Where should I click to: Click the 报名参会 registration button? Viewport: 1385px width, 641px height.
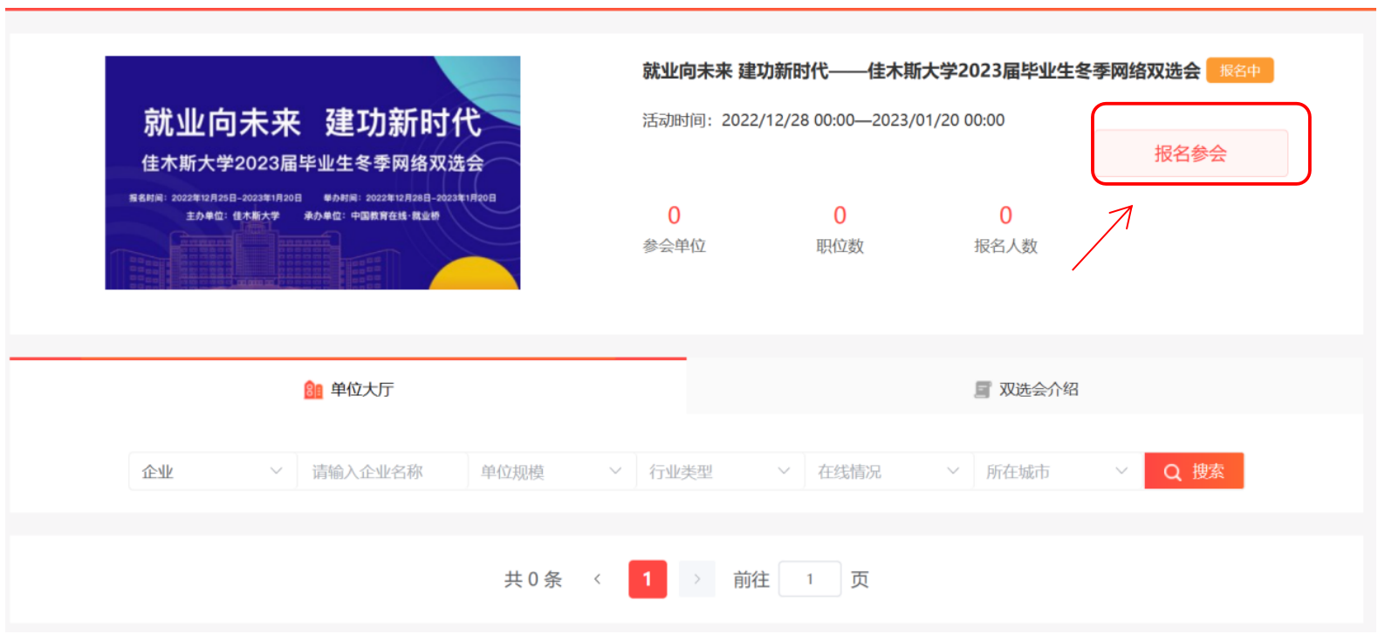(x=1190, y=153)
